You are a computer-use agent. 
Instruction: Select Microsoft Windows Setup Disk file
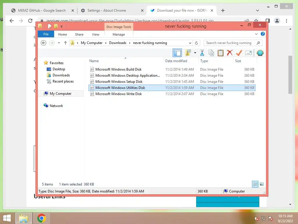[x=172, y=82]
